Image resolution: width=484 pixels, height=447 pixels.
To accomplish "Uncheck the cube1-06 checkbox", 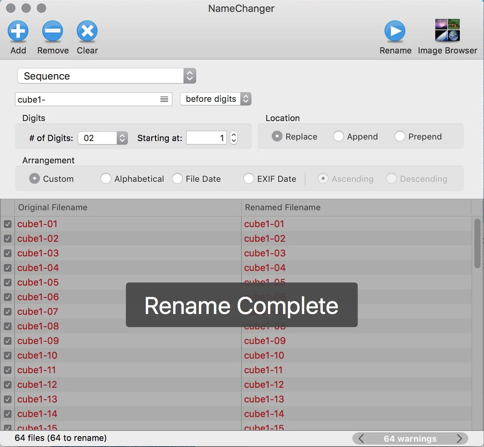I will (8, 297).
